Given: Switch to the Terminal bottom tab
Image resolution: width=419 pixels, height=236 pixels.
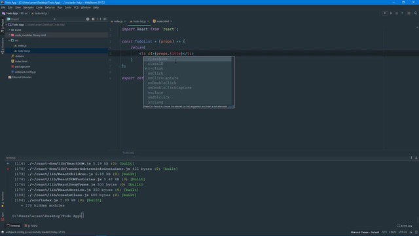Looking at the screenshot, I should pyautogui.click(x=13, y=226).
